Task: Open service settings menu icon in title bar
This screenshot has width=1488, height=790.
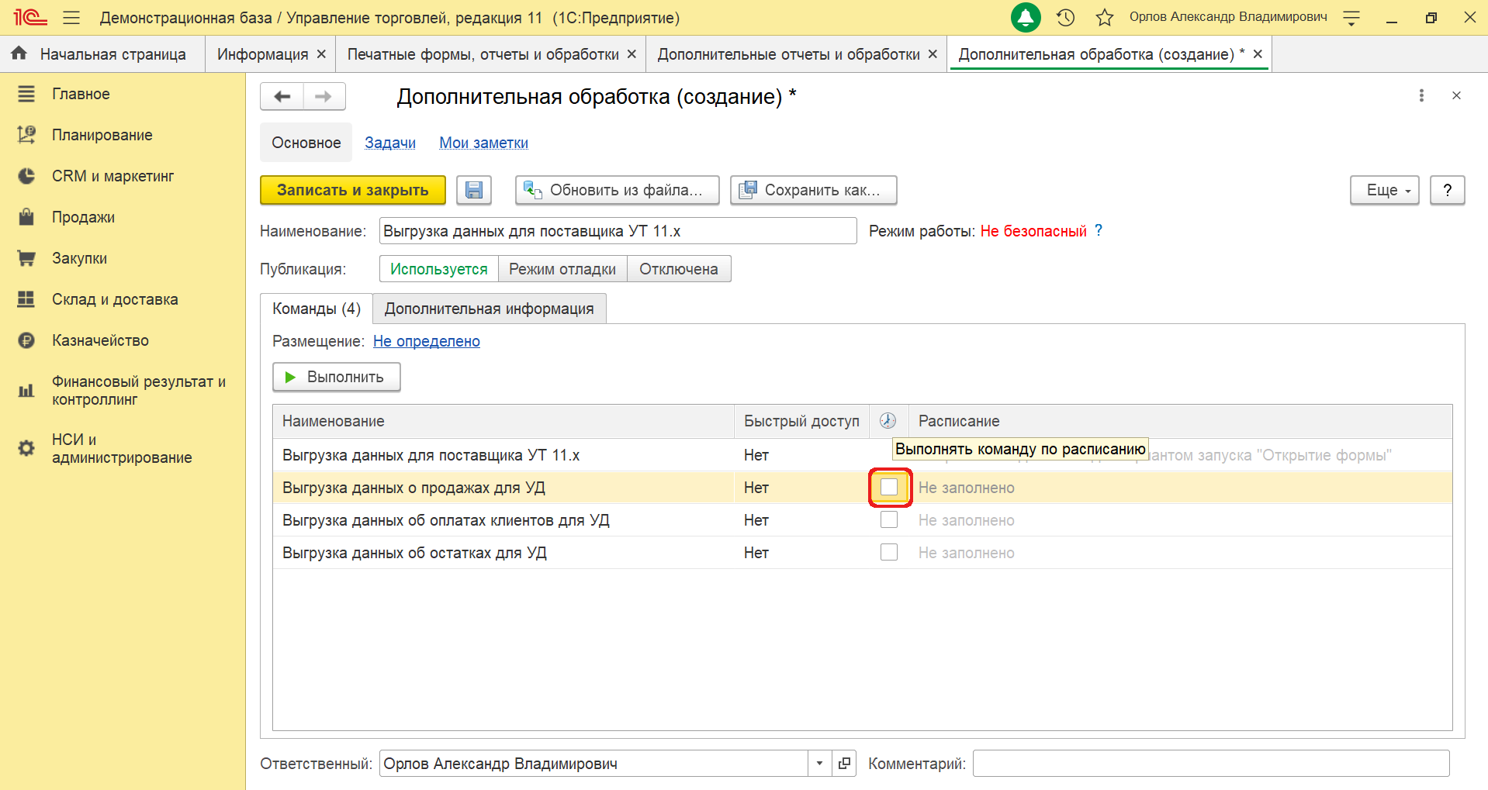Action: click(1351, 17)
